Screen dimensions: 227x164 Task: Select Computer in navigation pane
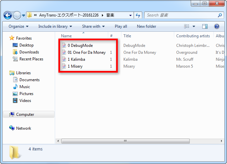point(29,115)
